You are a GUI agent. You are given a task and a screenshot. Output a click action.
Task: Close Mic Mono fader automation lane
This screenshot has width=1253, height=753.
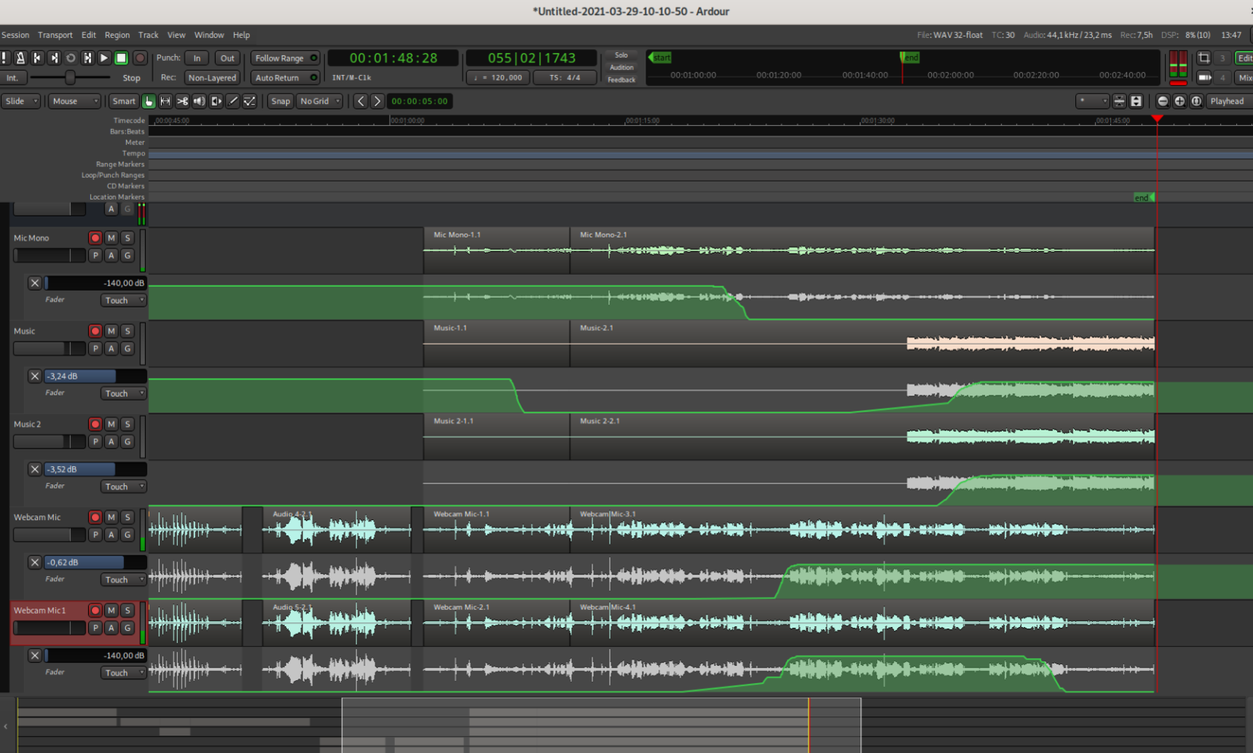click(x=34, y=283)
